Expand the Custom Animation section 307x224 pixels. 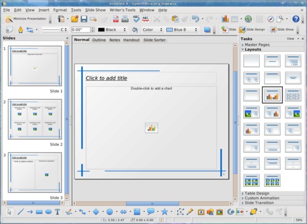coord(262,198)
